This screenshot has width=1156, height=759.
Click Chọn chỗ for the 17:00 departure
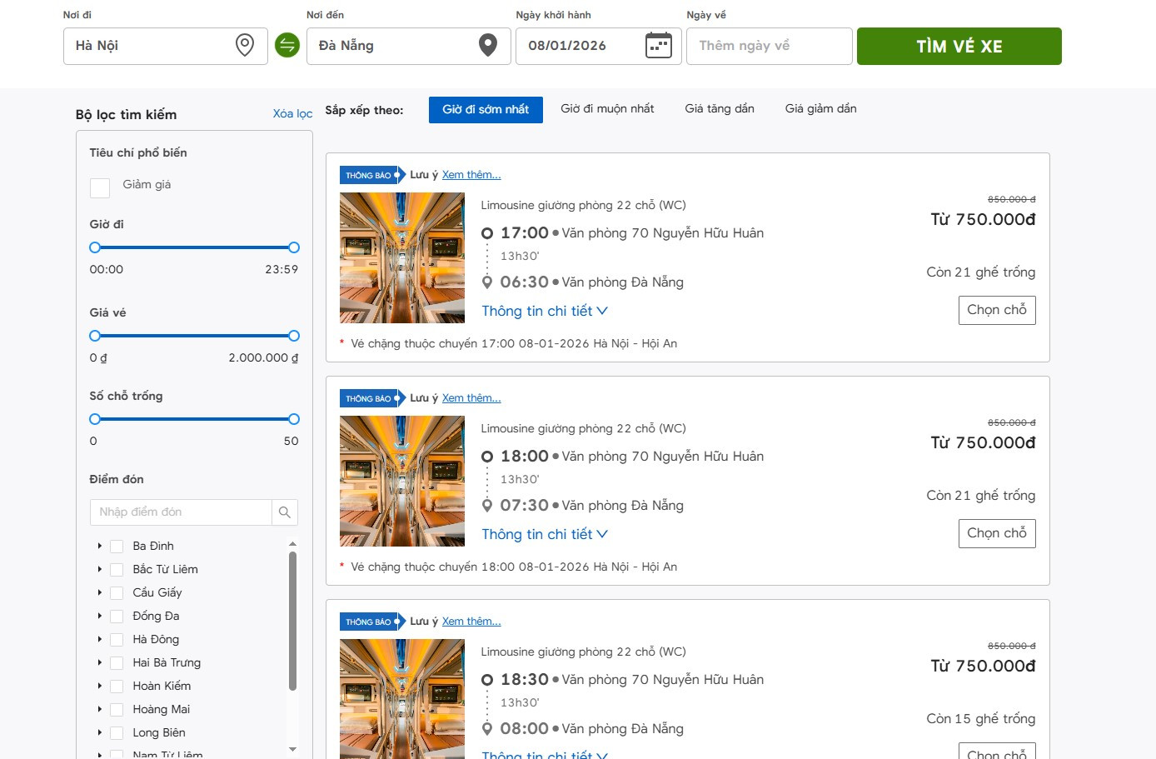pos(997,309)
